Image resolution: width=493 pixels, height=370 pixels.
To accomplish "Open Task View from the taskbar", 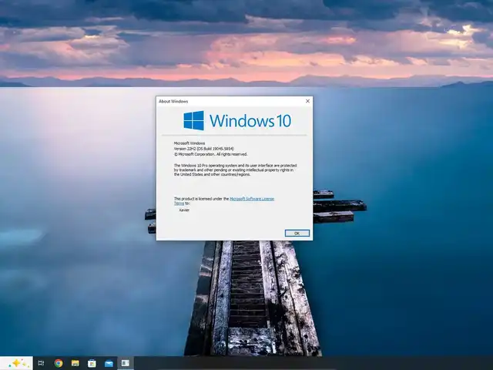I will 41,363.
